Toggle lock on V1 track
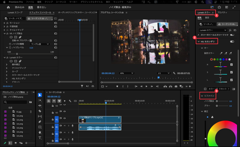The image size is (240, 147). (x=53, y=119)
